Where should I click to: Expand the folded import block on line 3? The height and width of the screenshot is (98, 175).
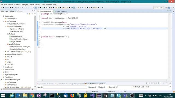pyautogui.click(x=41, y=18)
